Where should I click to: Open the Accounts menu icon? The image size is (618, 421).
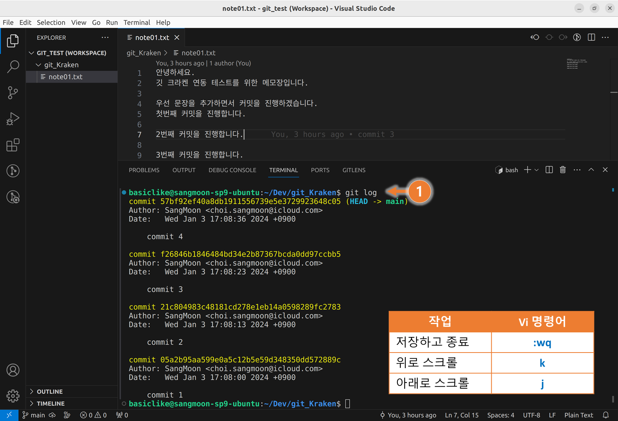point(13,370)
